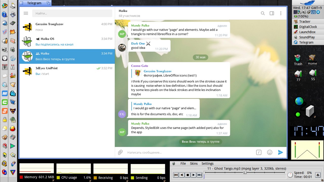Switch to Telegram in the Deskbar
Image resolution: width=324 pixels, height=182 pixels.
pyautogui.click(x=308, y=42)
